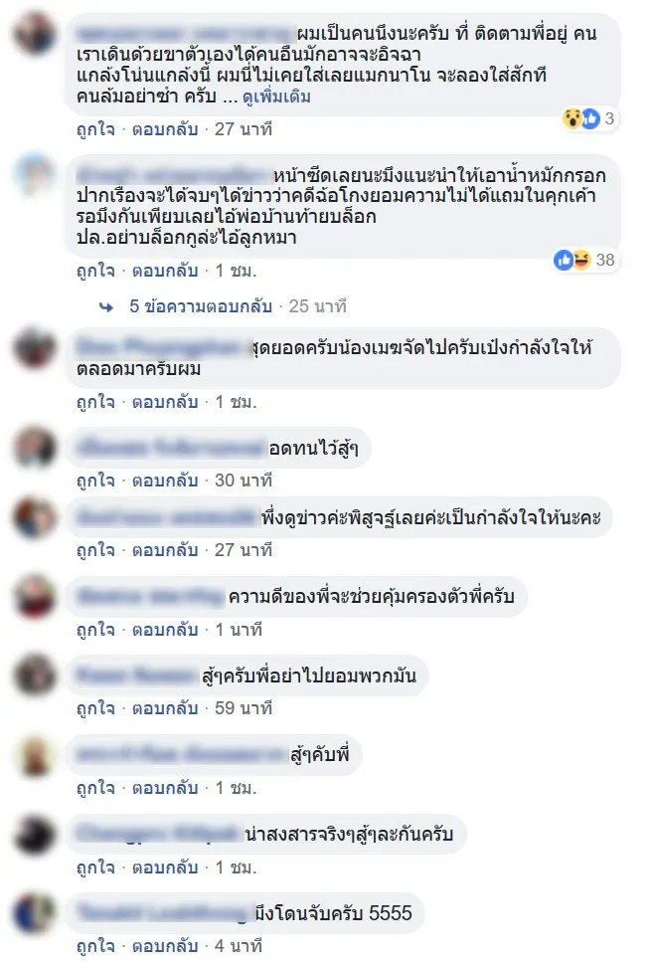This screenshot has height=963, width=652.
Task: Like the พึ่งดูข่าวค่ะ comment
Action: (95, 550)
